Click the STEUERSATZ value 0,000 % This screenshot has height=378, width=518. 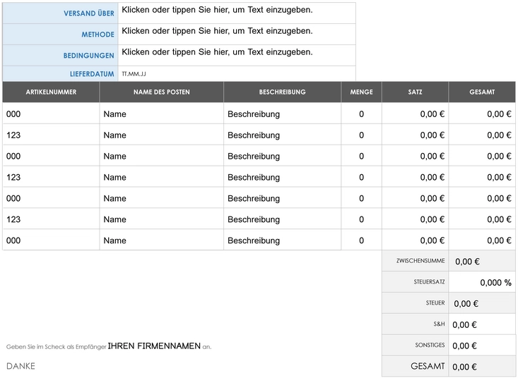click(x=495, y=283)
